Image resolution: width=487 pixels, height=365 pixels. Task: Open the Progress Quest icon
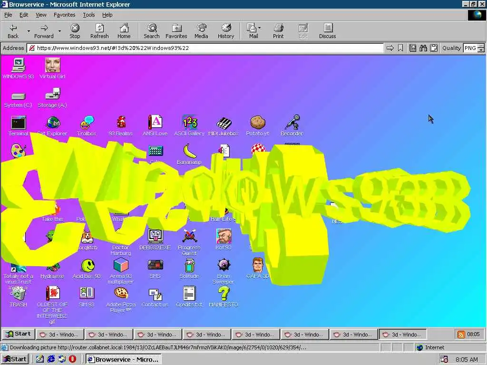point(189,242)
